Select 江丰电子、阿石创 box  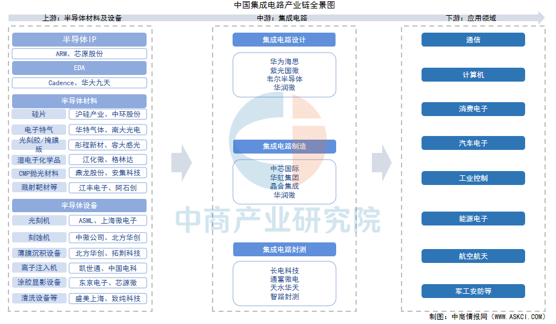point(108,188)
